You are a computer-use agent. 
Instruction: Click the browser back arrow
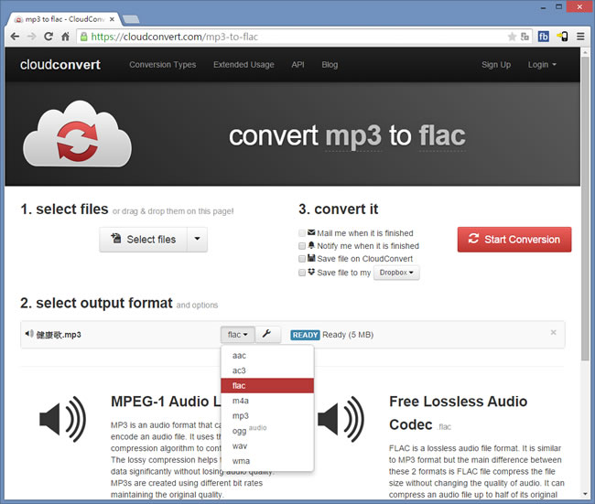point(16,37)
